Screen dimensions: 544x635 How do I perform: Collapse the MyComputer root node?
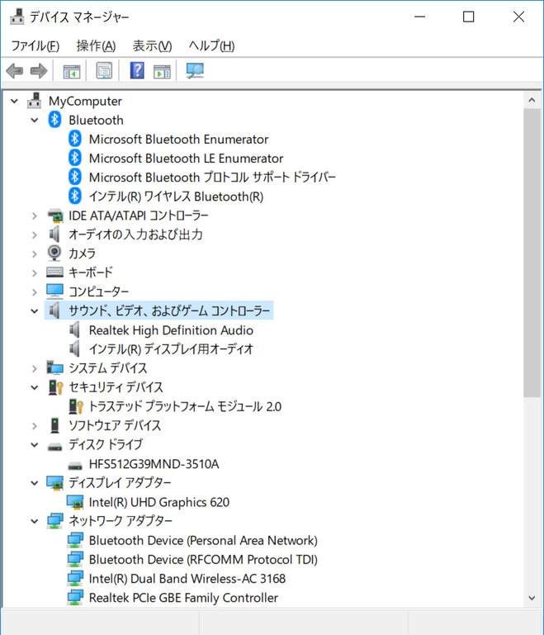15,101
